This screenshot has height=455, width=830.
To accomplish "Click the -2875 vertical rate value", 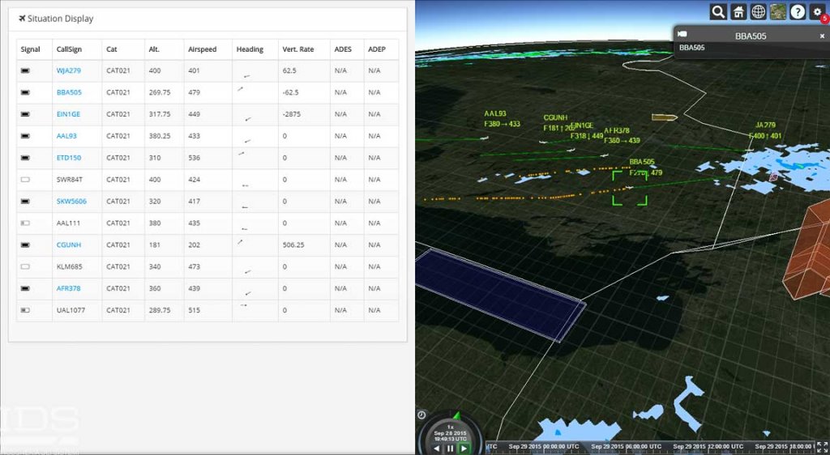I will (x=292, y=114).
